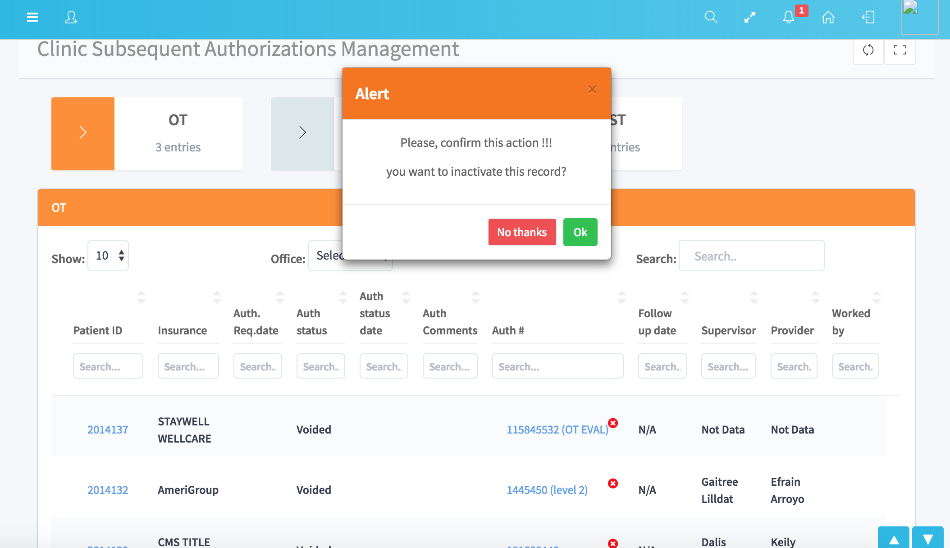This screenshot has width=950, height=548.
Task: Click the logout icon
Action: [868, 17]
